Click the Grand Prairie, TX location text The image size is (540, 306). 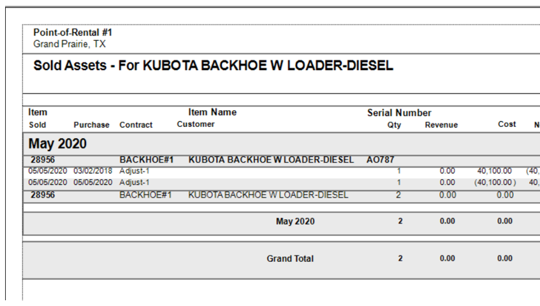[x=69, y=44]
